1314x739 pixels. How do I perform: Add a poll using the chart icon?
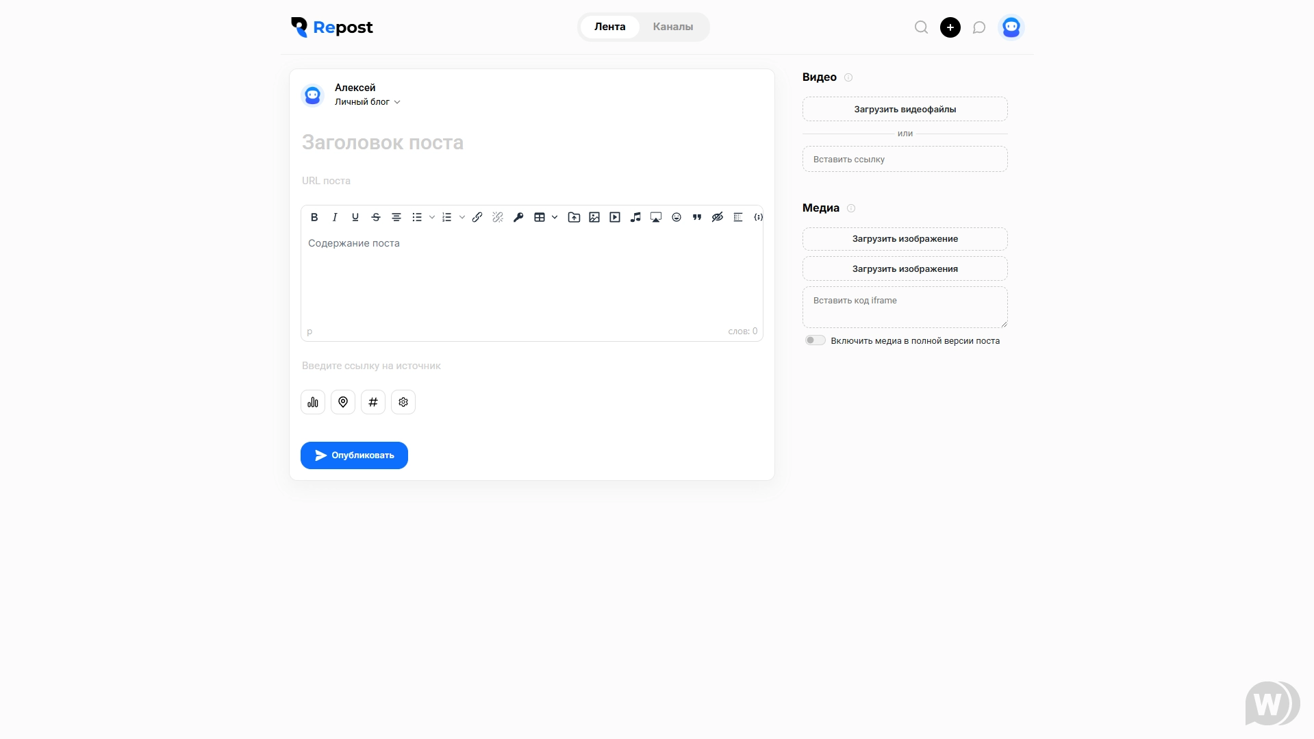(313, 402)
